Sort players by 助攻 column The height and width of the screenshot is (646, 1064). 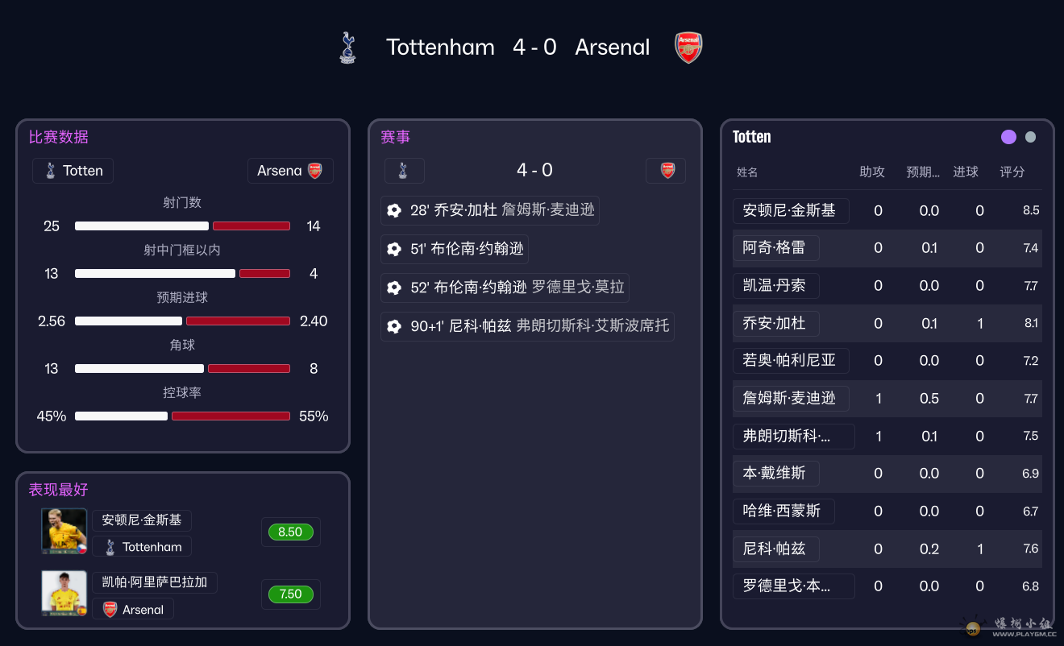coord(872,172)
